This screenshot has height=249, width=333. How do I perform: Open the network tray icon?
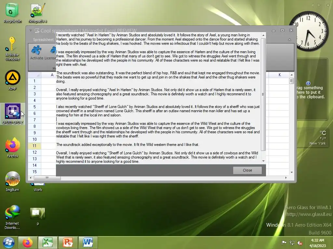tap(292, 243)
